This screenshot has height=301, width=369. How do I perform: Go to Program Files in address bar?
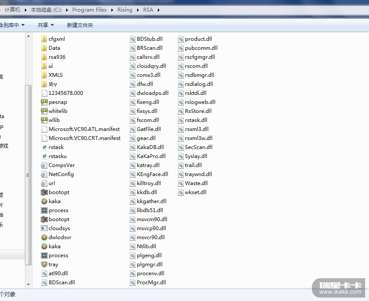pos(89,10)
